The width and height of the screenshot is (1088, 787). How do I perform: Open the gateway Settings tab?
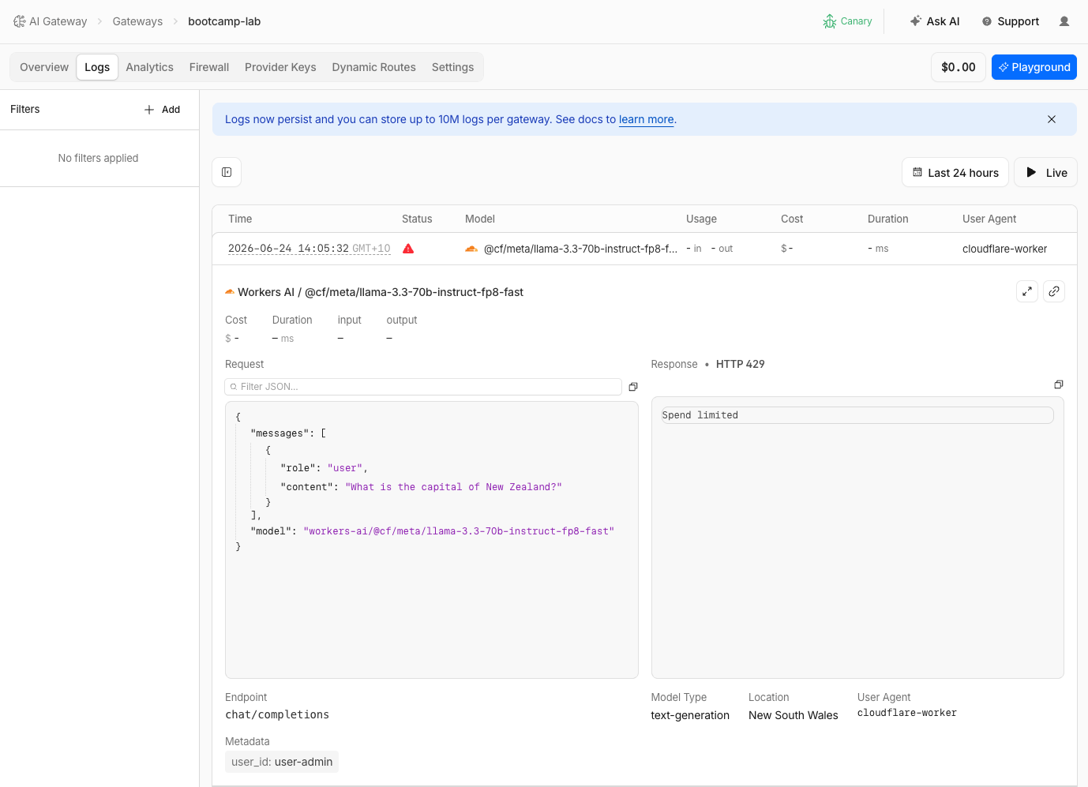(453, 67)
